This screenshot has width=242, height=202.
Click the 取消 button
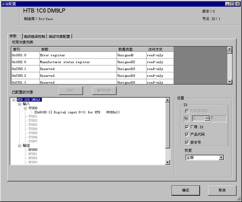222,190
